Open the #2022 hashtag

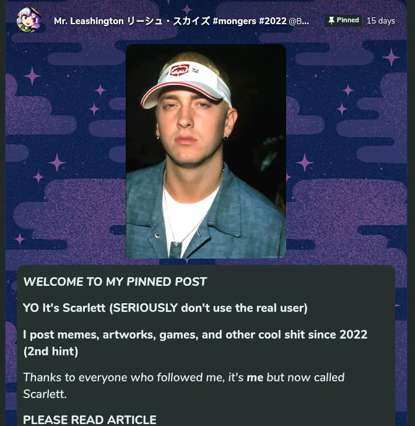click(273, 21)
